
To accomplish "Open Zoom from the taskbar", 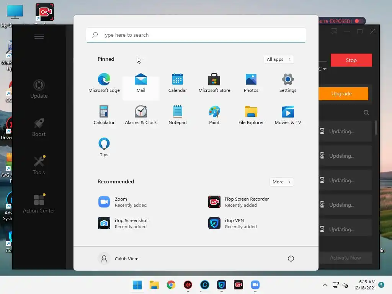I will (255, 285).
